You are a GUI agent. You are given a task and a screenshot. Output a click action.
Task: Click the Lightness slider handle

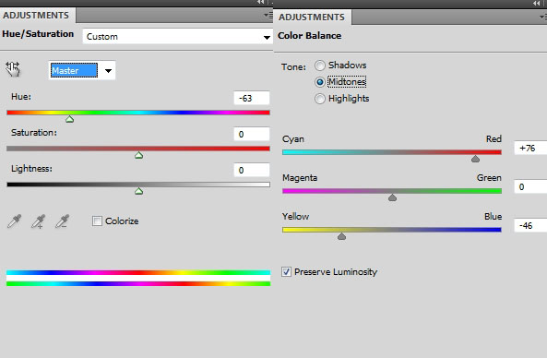coord(139,191)
